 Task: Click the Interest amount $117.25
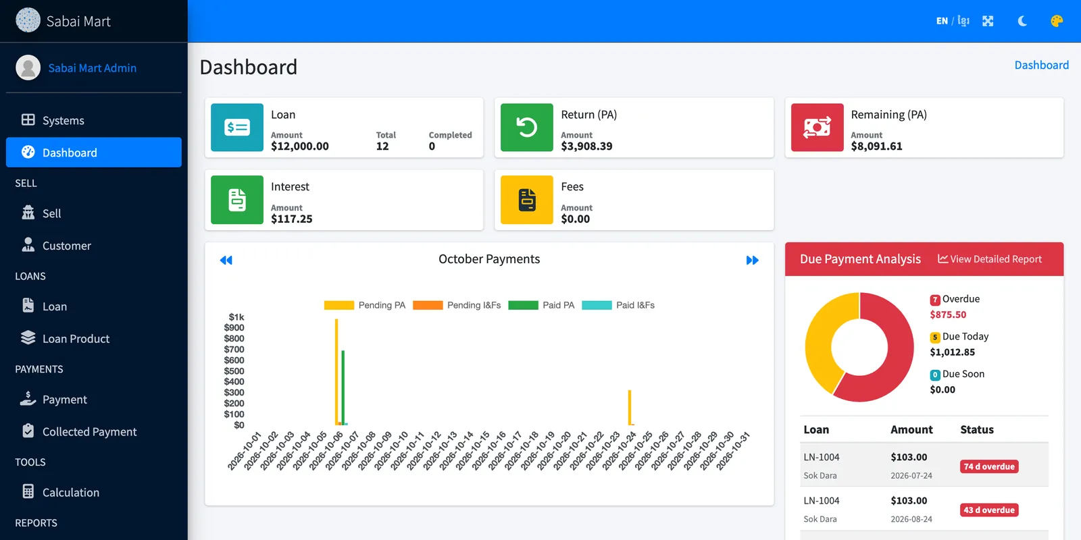292,219
